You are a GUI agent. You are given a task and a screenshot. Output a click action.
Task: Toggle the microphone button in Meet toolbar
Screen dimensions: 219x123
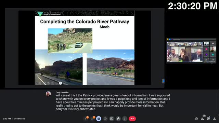click(86, 119)
